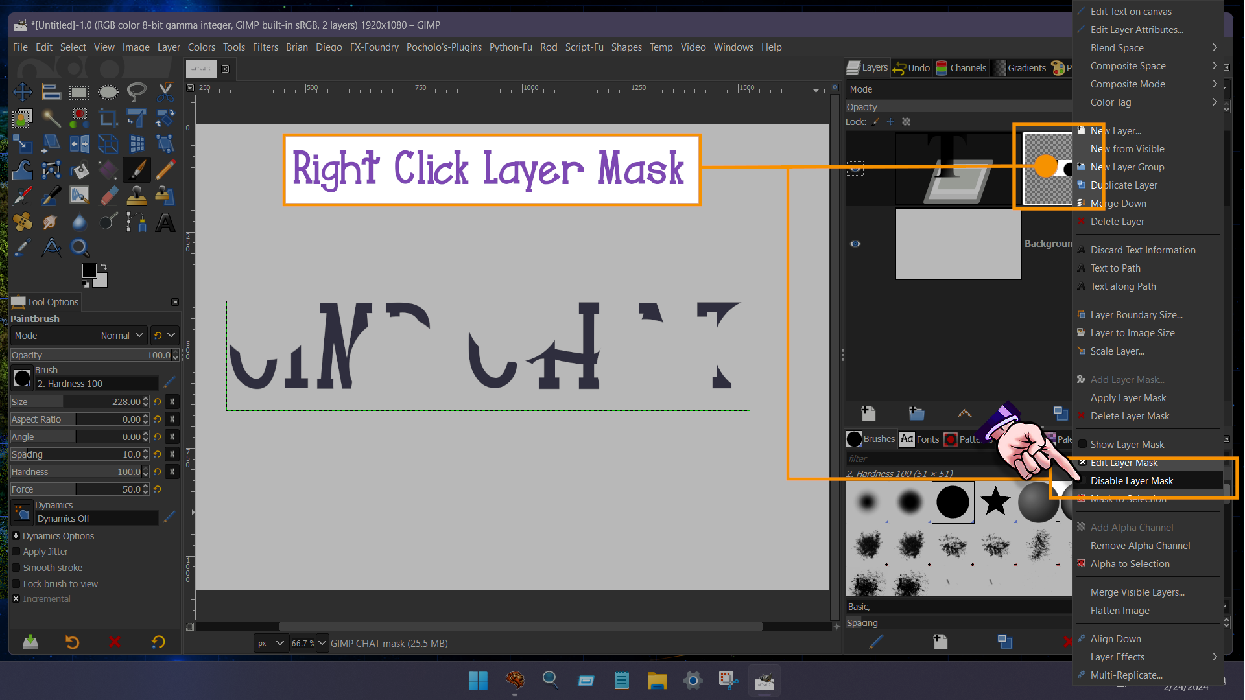Select the Blur/Sharpen droplet tool
The height and width of the screenshot is (700, 1245).
pyautogui.click(x=79, y=222)
